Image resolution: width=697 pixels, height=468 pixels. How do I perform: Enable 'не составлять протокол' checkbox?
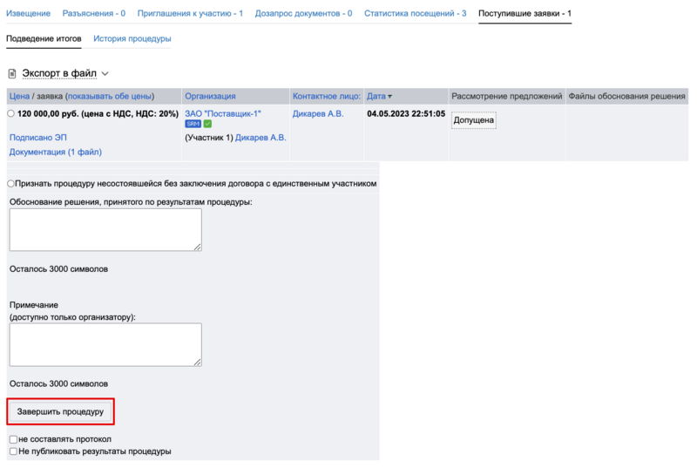click(13, 439)
